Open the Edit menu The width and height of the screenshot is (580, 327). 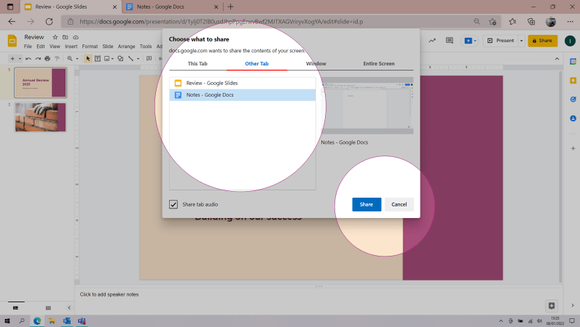[41, 47]
